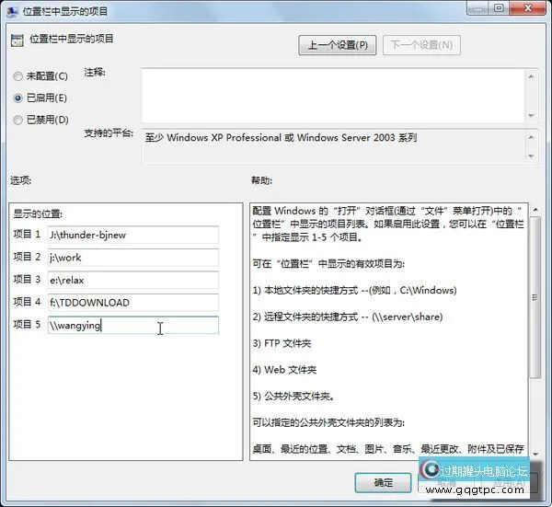Image resolution: width=552 pixels, height=507 pixels.
Task: Click help line 3) FTP 文件夹
Action: click(x=282, y=343)
